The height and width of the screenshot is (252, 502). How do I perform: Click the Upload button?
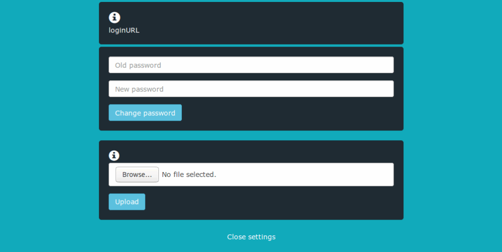(127, 202)
